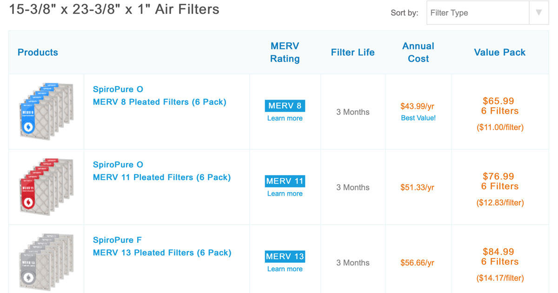
Task: Click the MERV 13 rating badge
Action: pyautogui.click(x=285, y=256)
